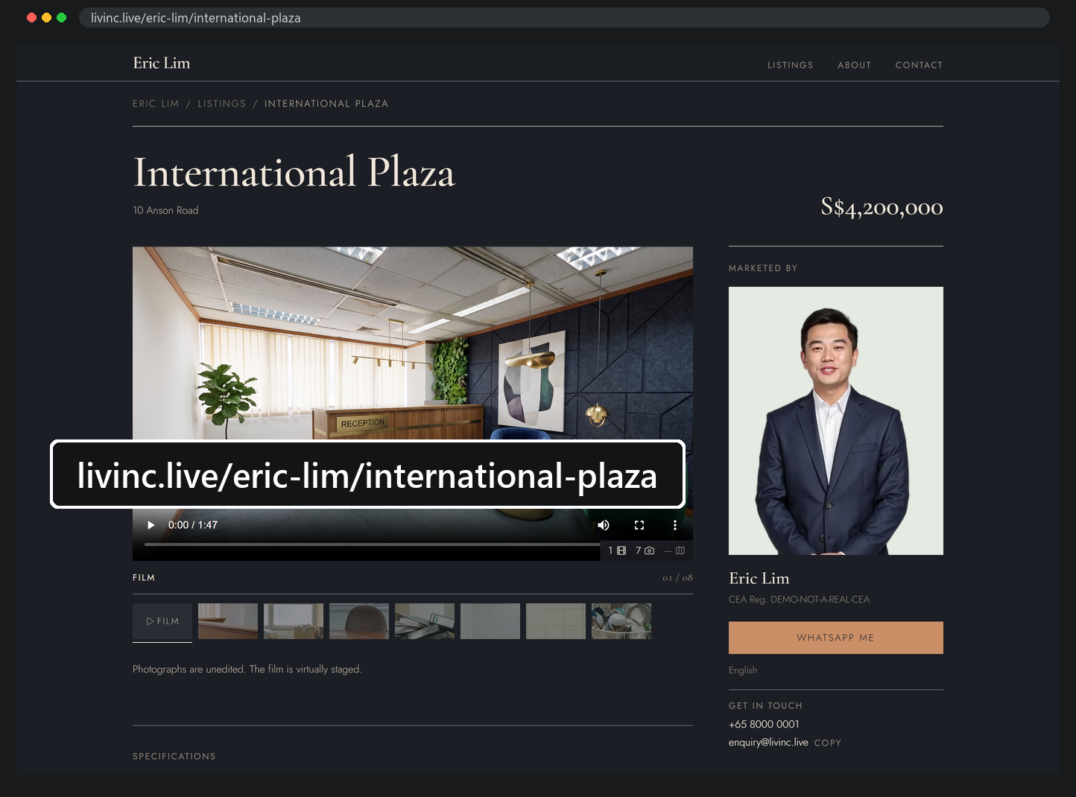Open the video more options menu

(x=675, y=525)
